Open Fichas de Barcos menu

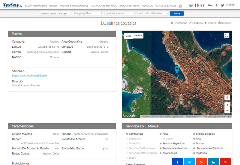pyautogui.click(x=166, y=6)
